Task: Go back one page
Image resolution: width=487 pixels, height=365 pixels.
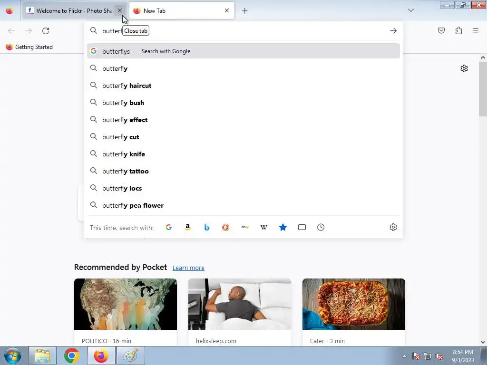Action: click(x=11, y=31)
